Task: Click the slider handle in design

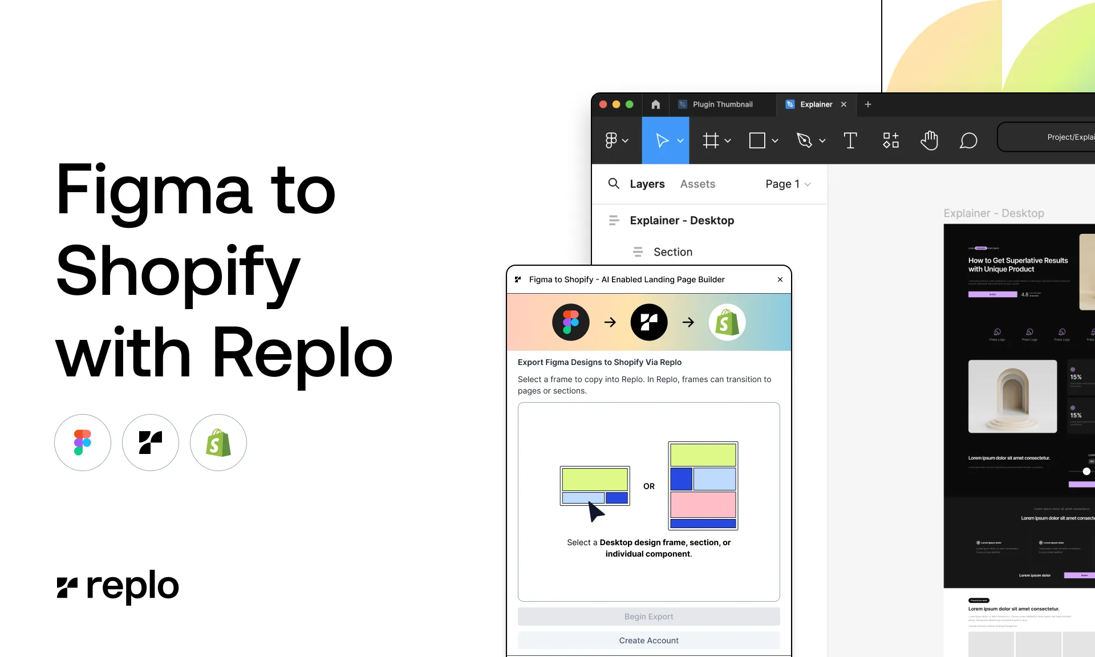Action: click(1086, 471)
